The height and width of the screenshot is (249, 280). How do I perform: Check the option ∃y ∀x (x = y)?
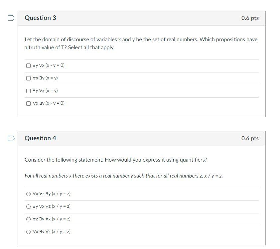click(28, 91)
